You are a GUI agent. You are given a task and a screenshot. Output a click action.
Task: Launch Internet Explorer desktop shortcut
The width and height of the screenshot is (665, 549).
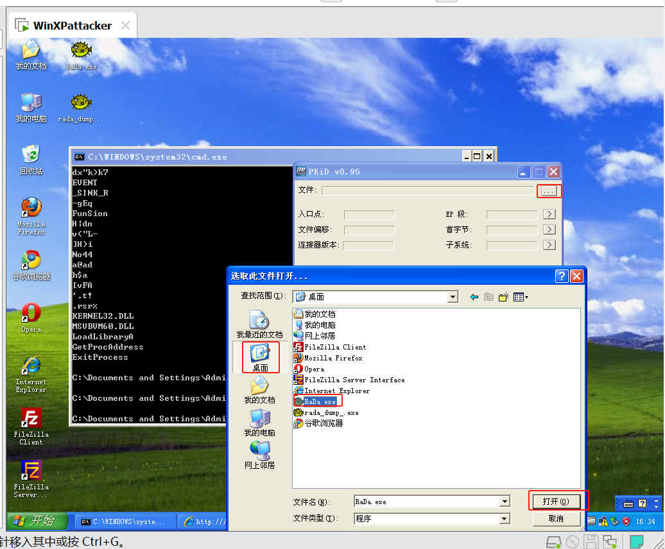(x=31, y=374)
